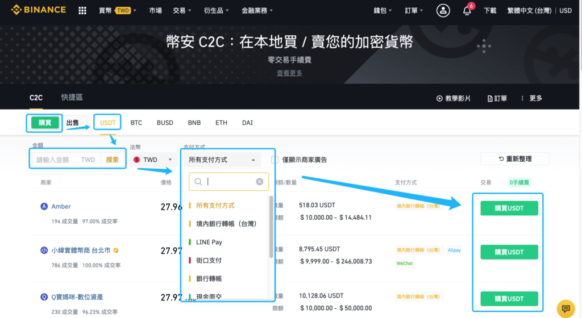Open the 繁體中文 (台灣) language selector
Viewport: 582px width, 318px height.
(529, 10)
